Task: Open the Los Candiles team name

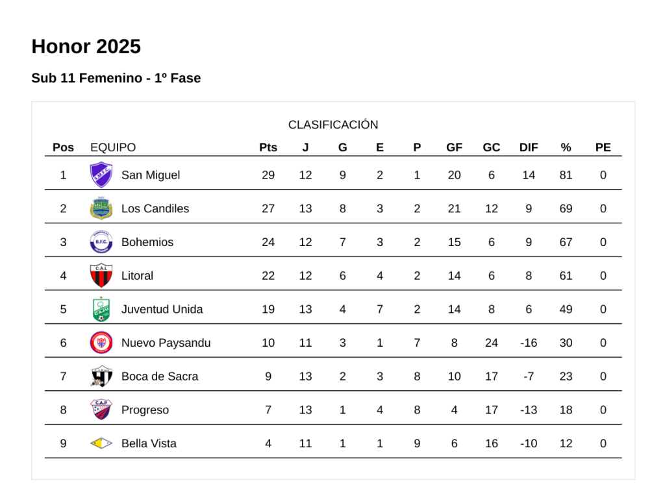Action: (x=155, y=208)
